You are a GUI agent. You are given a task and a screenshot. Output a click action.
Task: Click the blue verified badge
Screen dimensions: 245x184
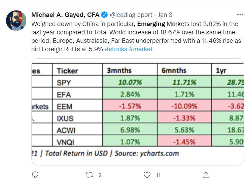[x=105, y=15]
